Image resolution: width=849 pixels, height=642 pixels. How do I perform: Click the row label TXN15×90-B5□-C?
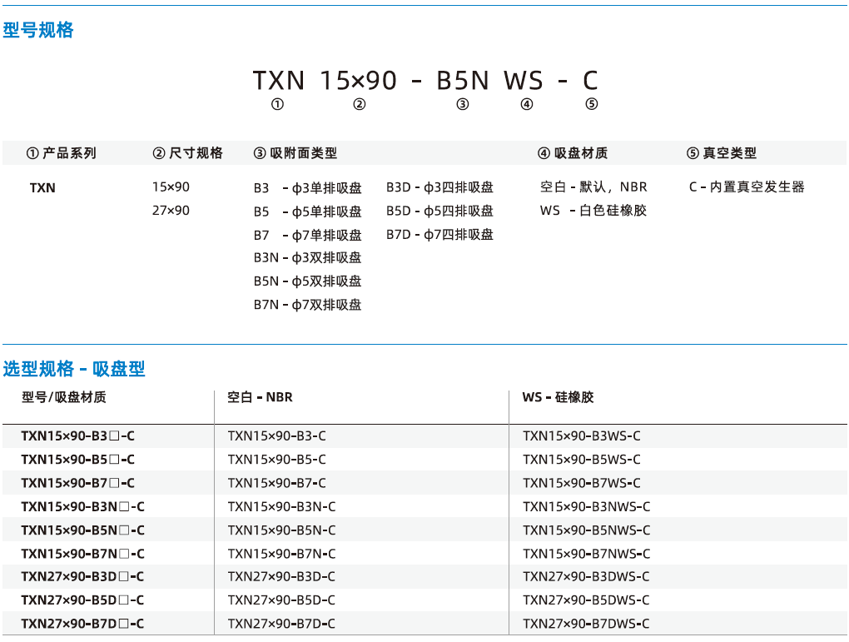coord(78,460)
